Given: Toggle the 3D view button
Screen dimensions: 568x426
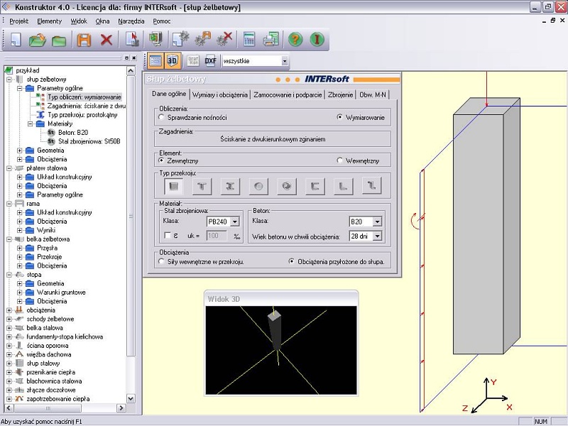Looking at the screenshot, I should click(173, 61).
